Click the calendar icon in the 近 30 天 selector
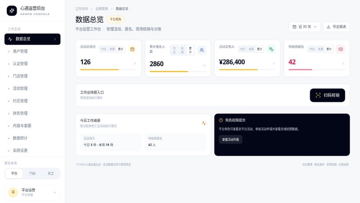Image resolution: width=360 pixels, height=203 pixels. 294,27
